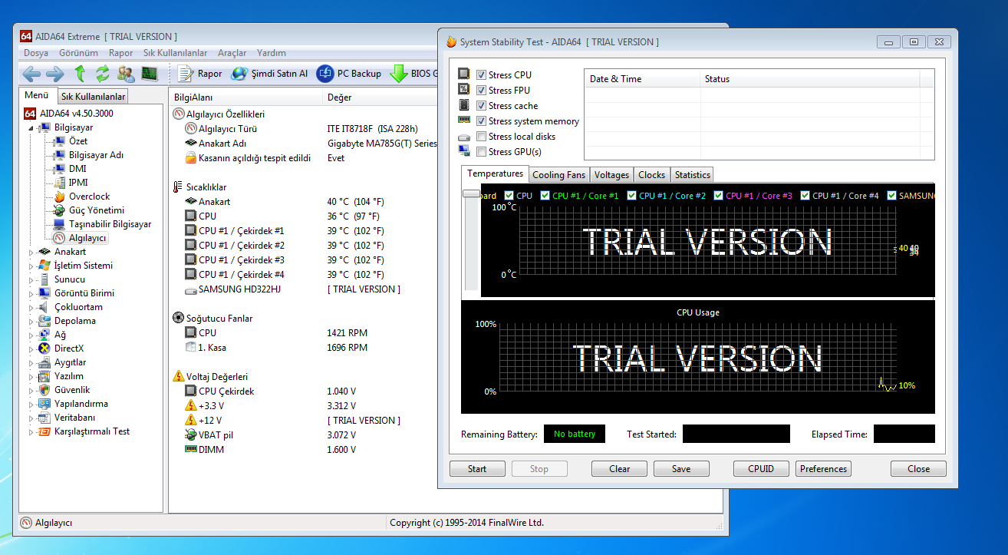1008x555 pixels.
Task: Switch to Voltages tab
Action: [611, 175]
